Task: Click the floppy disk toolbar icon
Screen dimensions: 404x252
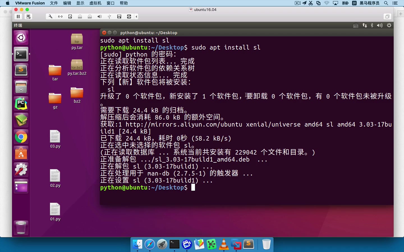Action: pos(119,17)
